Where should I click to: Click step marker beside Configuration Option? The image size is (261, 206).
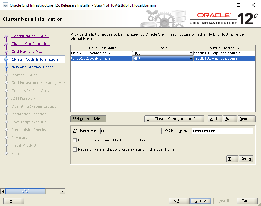(6, 36)
